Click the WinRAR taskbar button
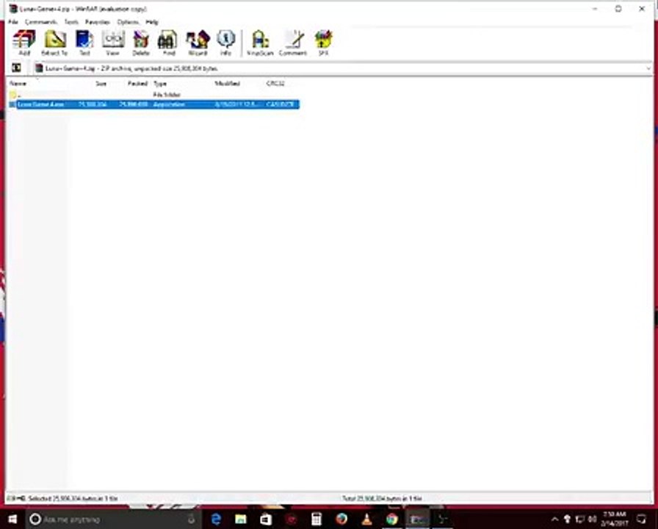 [417, 519]
